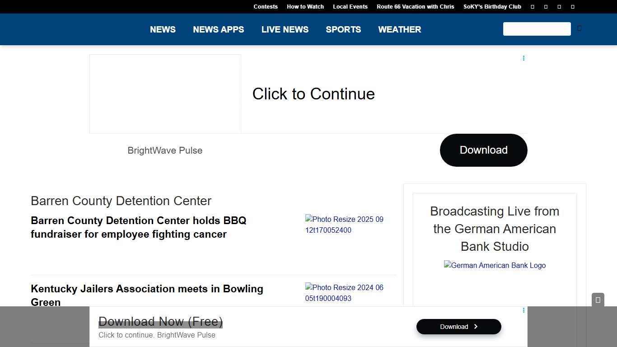Screen dimensions: 617x347
Task: Open ad options dots in bottom banner ad
Action: [x=524, y=310]
